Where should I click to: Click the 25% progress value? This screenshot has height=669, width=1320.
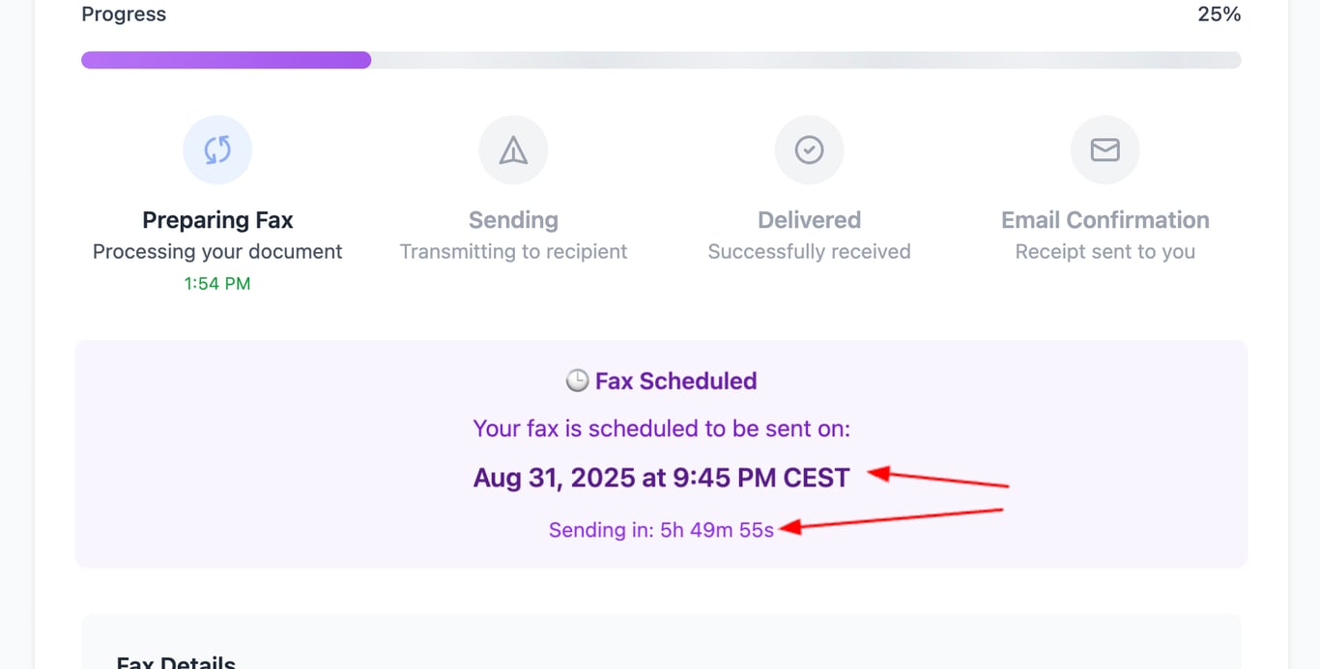1219,14
